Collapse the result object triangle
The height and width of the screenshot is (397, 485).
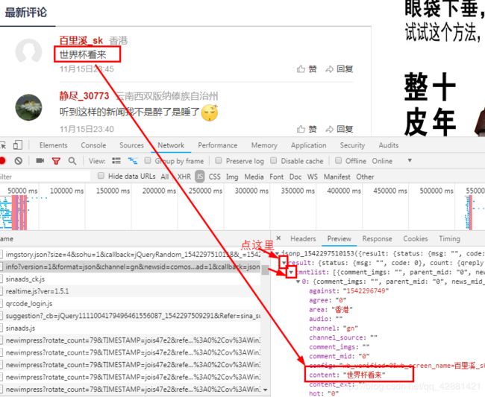pos(284,263)
